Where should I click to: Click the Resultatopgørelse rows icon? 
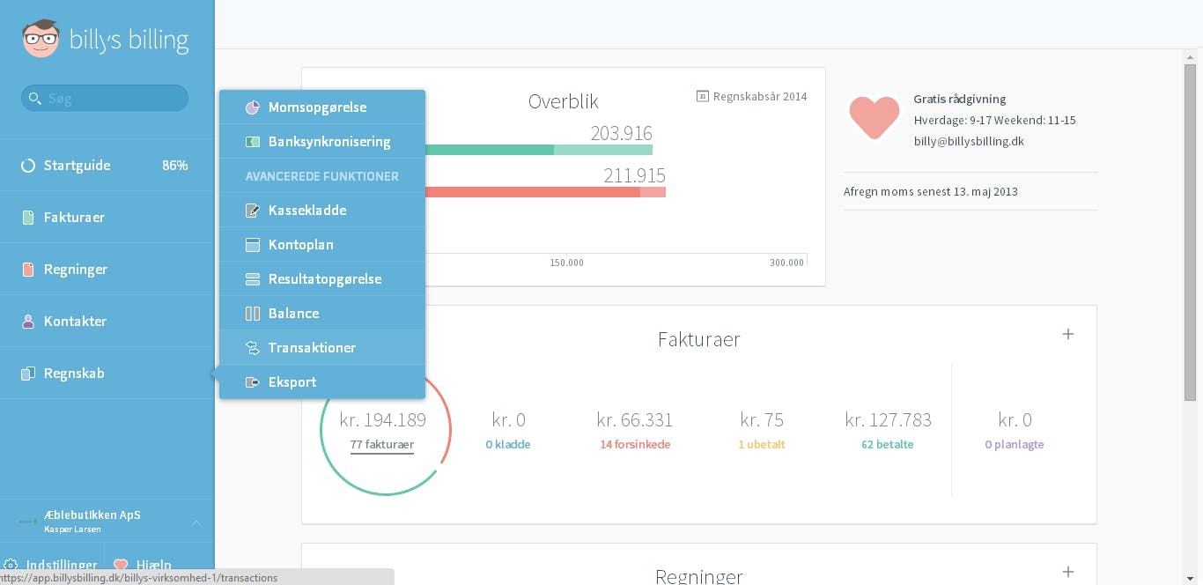(x=253, y=279)
